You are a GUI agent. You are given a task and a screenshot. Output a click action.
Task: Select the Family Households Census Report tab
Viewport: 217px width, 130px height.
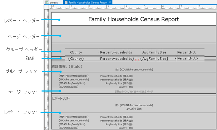[88, 2]
